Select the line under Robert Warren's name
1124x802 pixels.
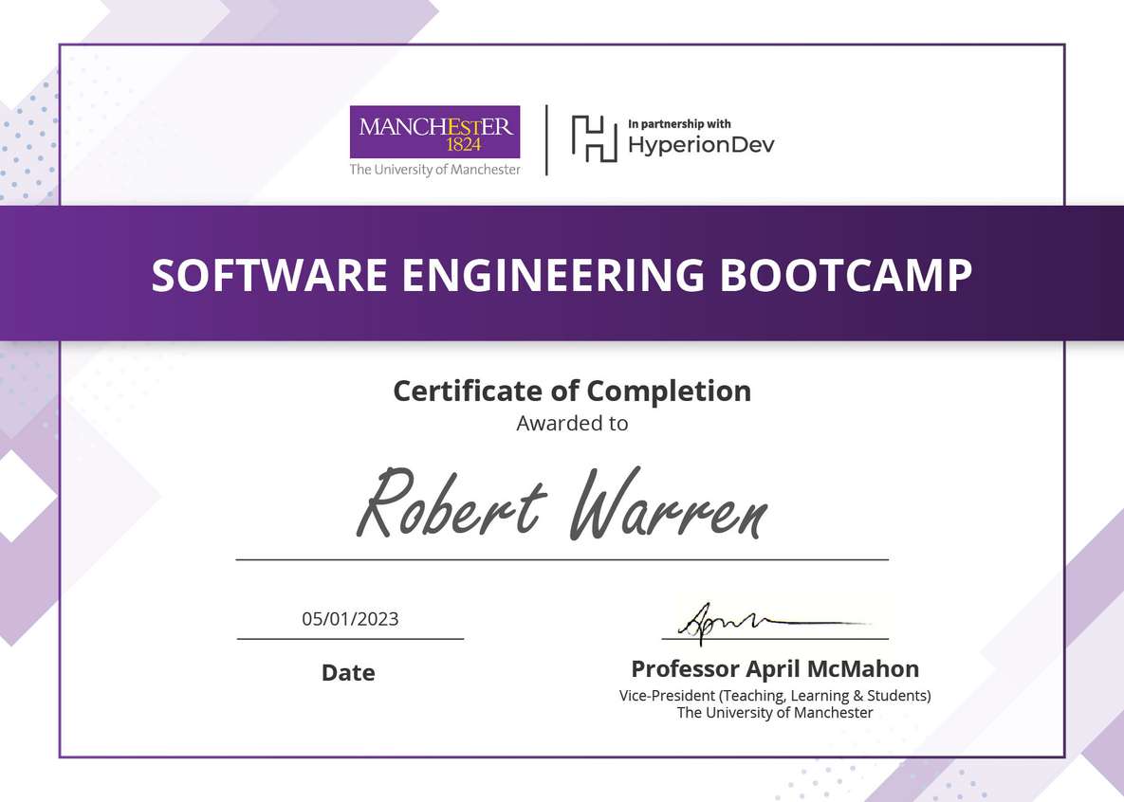tap(562, 558)
